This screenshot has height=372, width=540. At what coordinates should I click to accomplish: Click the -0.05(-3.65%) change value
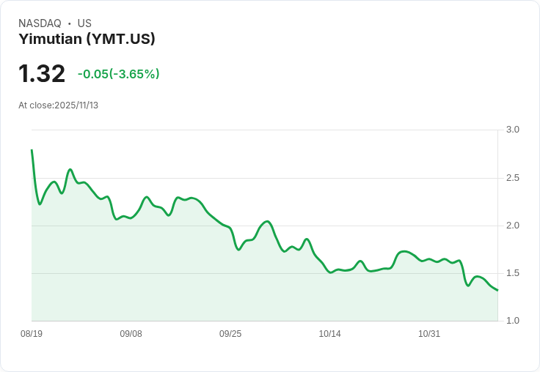click(118, 74)
